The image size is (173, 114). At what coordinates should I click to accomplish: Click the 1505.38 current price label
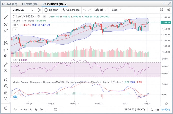pyautogui.click(x=166, y=22)
